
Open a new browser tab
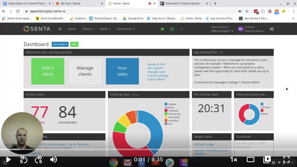click(x=215, y=3)
